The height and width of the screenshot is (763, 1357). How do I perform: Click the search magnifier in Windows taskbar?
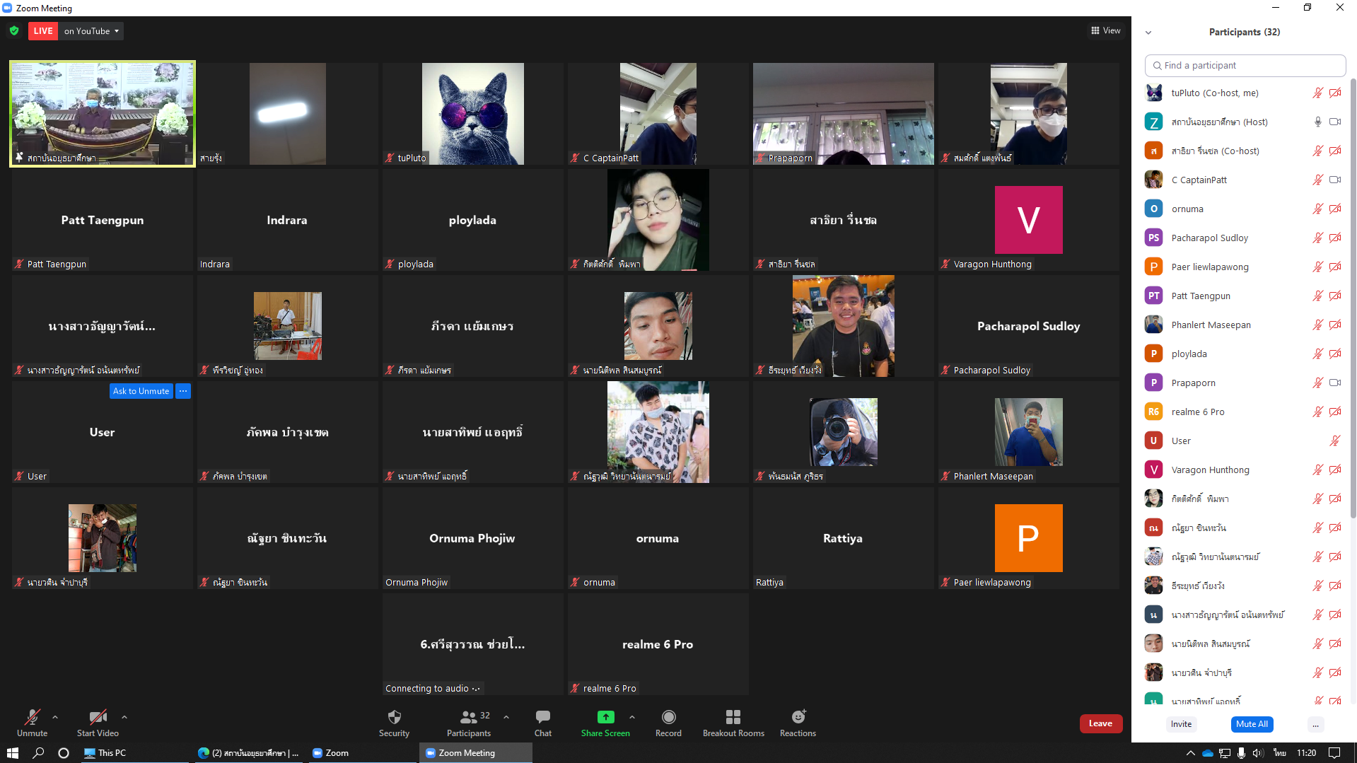coord(38,753)
